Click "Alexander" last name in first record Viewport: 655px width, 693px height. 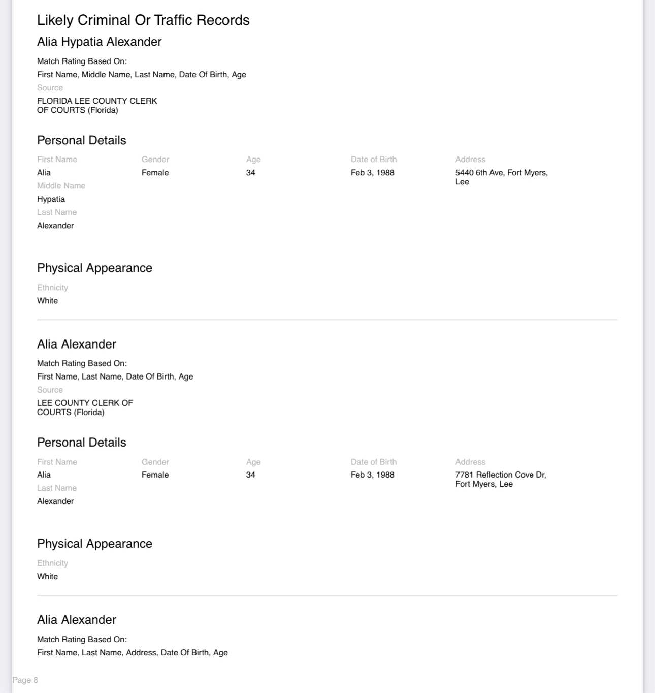click(55, 226)
